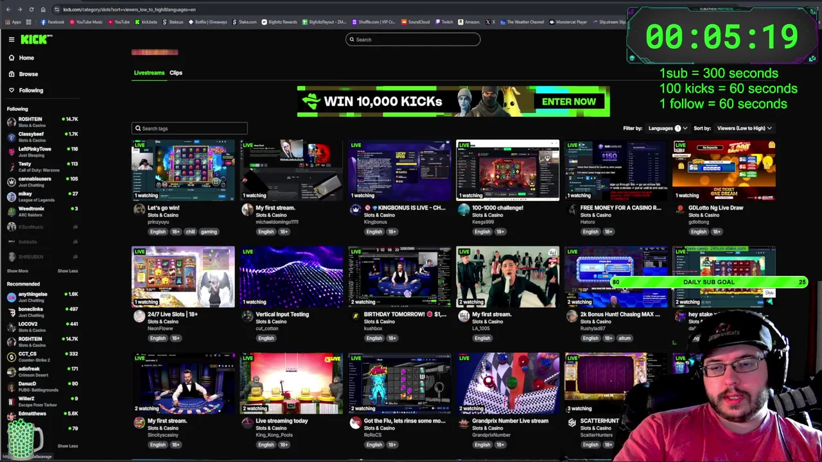The width and height of the screenshot is (822, 462).
Task: Open LeftPinkyTowe channel in sidebar
Action: 42,151
